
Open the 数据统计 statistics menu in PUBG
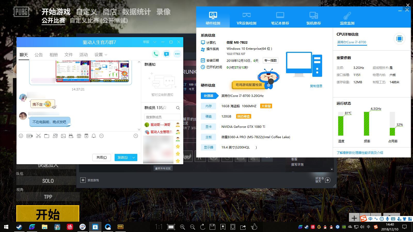coord(136,12)
